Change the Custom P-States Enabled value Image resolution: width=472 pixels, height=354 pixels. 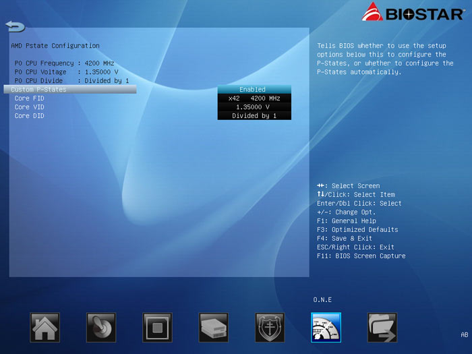(254, 90)
